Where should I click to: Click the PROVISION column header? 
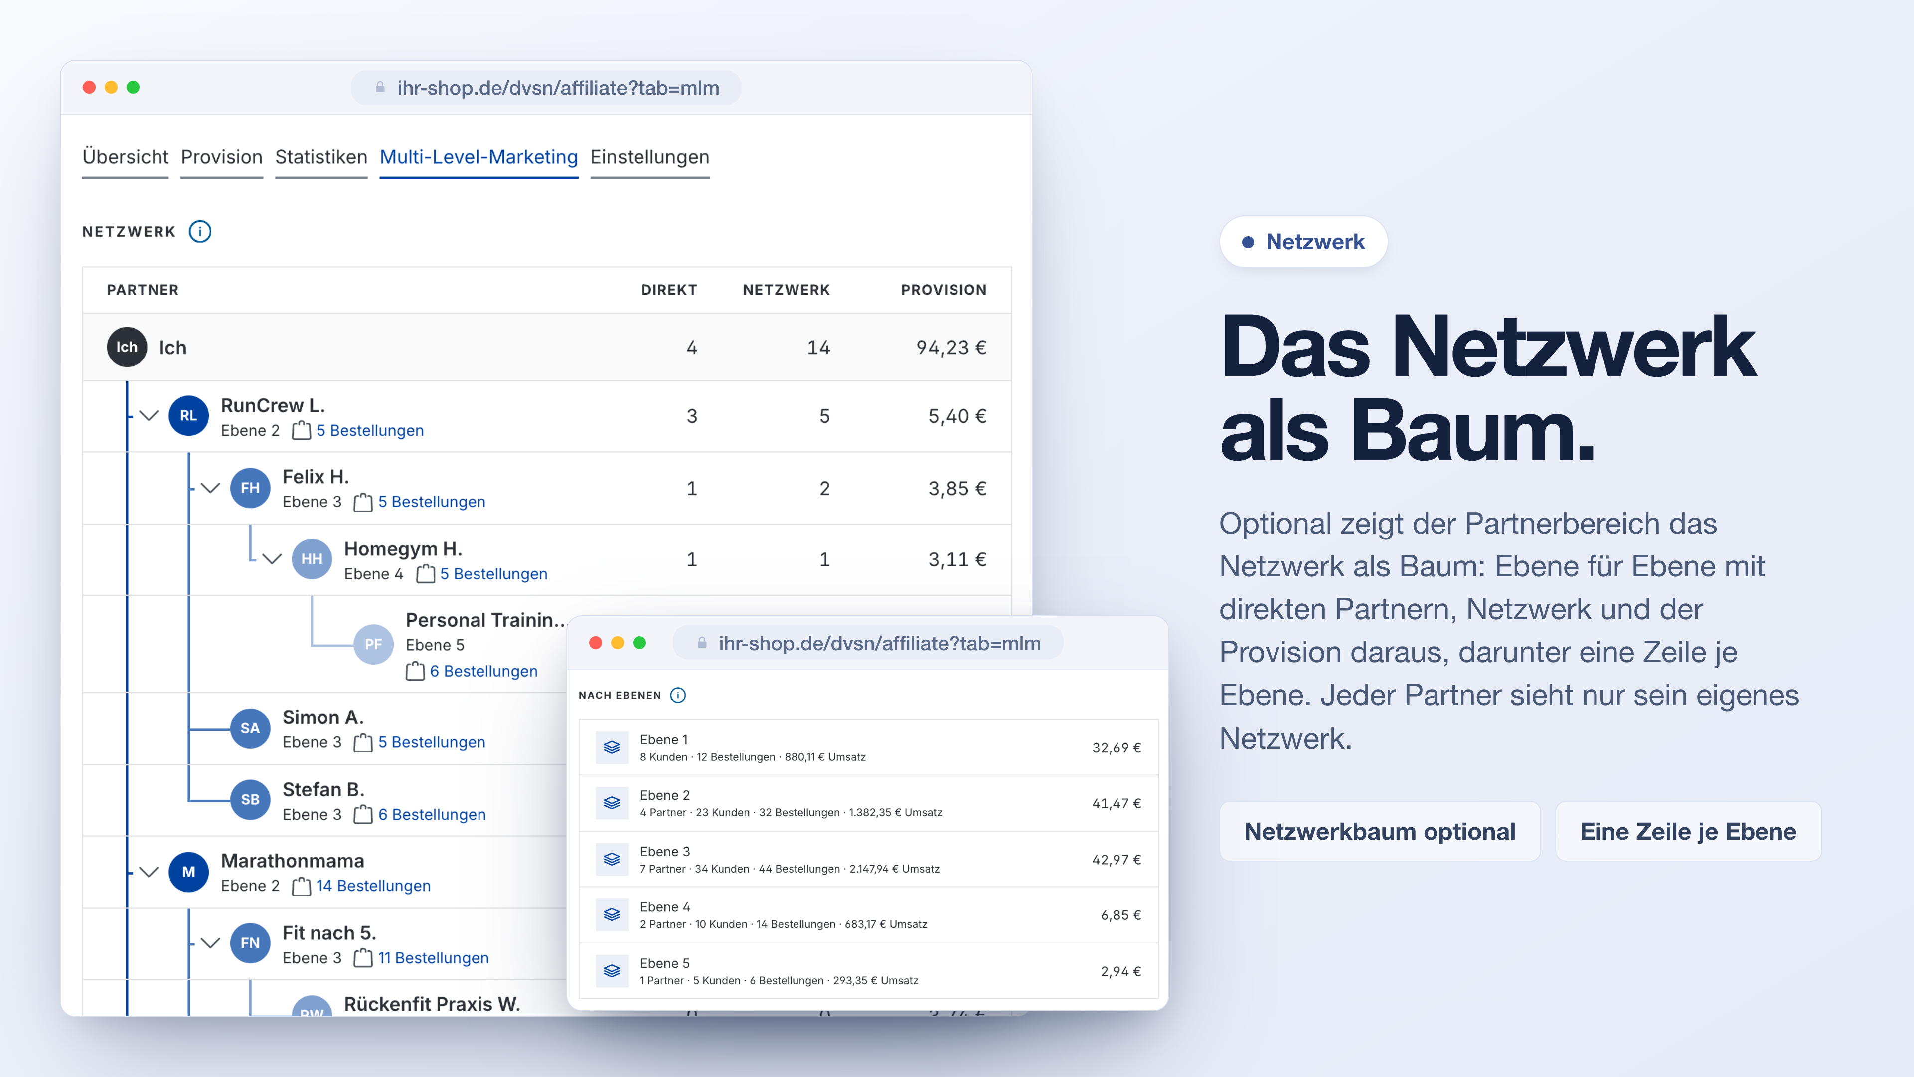pos(944,290)
